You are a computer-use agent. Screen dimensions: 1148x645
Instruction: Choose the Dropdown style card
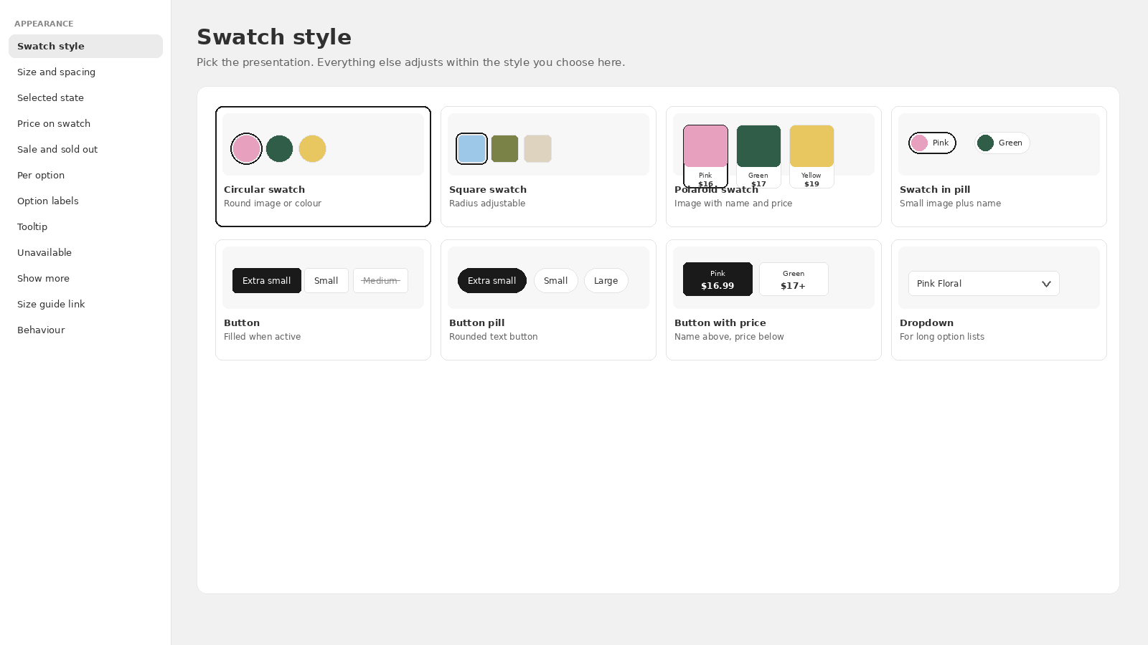[x=999, y=300]
